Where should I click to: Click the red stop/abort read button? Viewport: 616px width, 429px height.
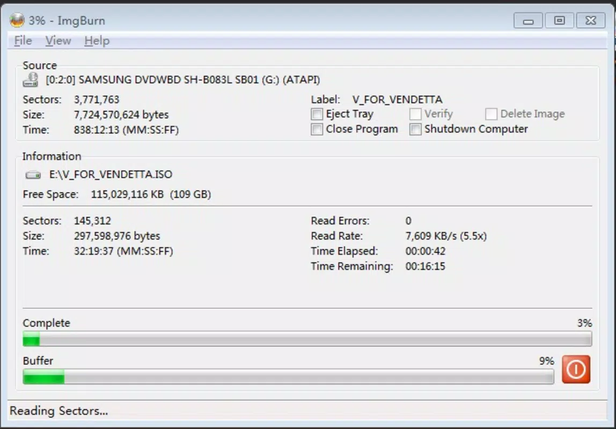(x=576, y=369)
